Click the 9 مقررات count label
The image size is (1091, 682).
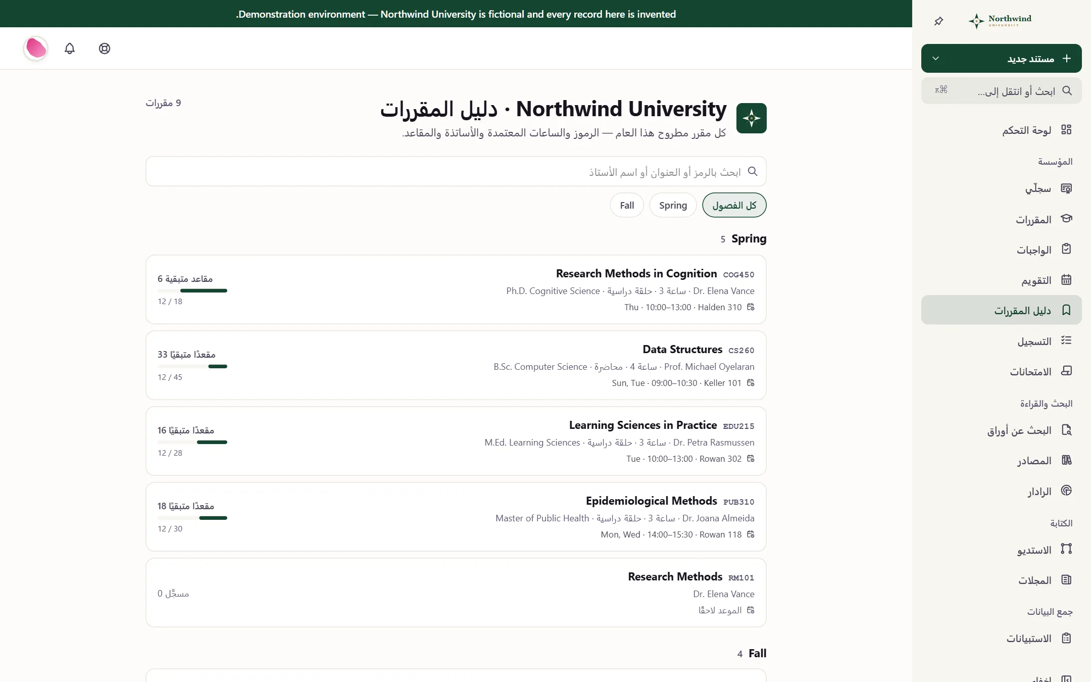pyautogui.click(x=163, y=103)
